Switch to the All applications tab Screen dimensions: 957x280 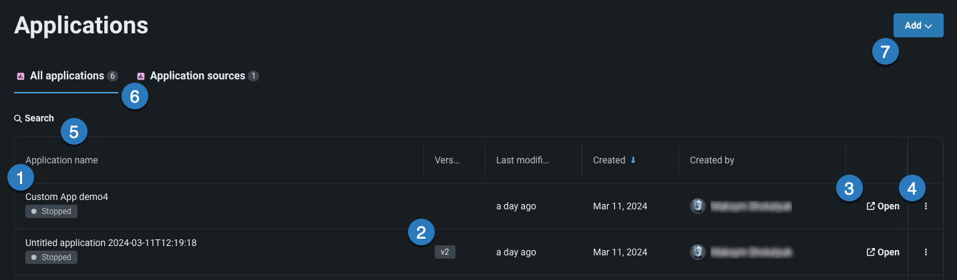tap(67, 76)
